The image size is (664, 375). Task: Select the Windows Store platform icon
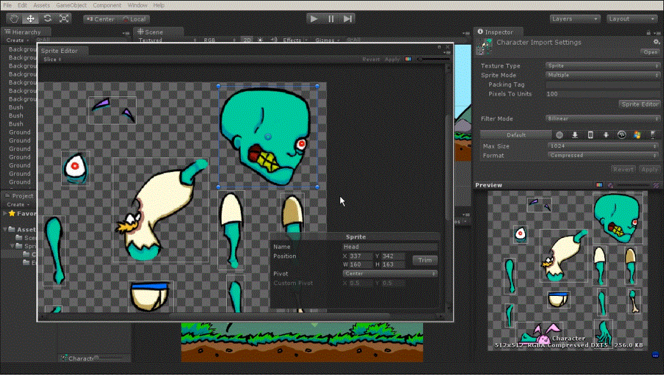pyautogui.click(x=637, y=135)
